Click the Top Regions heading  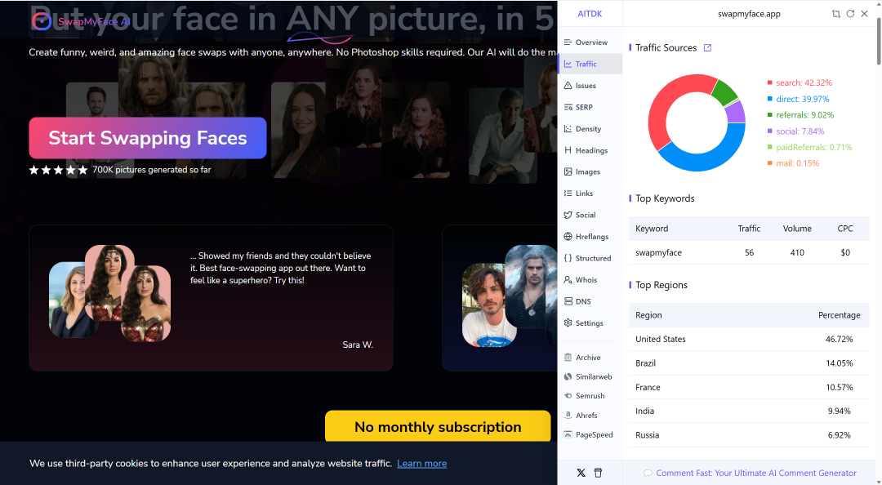tap(661, 285)
